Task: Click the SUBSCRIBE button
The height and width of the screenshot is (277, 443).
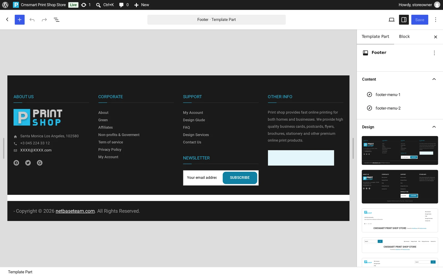Action: tap(240, 178)
